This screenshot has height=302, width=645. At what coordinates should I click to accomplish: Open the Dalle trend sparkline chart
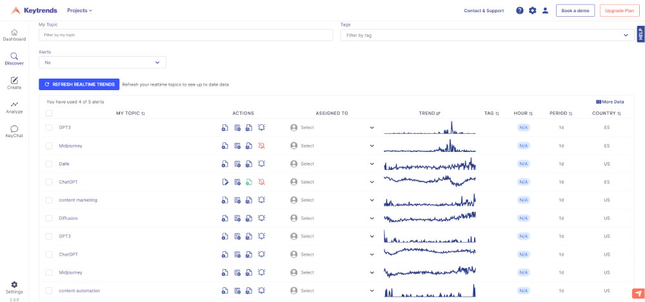[430, 164]
